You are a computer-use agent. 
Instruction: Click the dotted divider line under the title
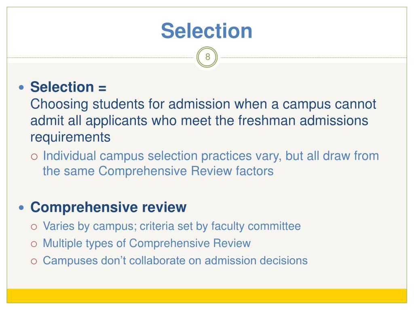[x=100, y=57]
